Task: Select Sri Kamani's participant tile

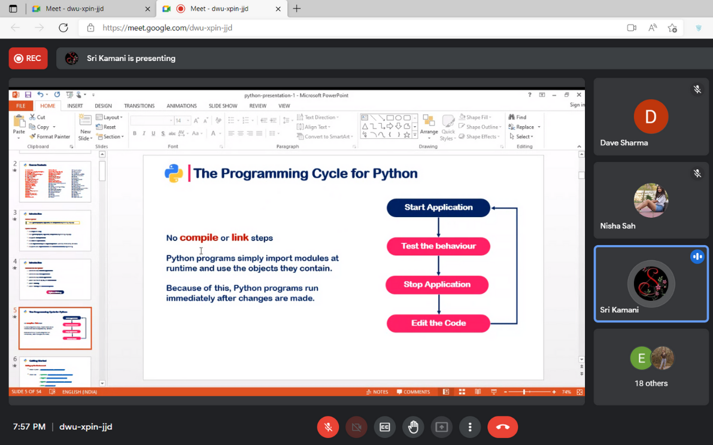Action: click(651, 284)
